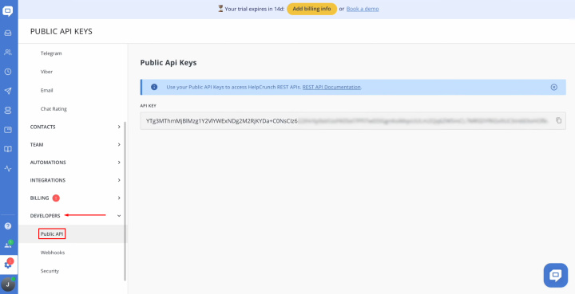Click the DEVELOPERS section label
Viewport: 575px width, 294px height.
click(45, 216)
